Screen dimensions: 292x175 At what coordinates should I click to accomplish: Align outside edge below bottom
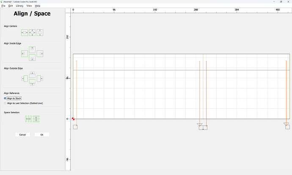click(32, 82)
